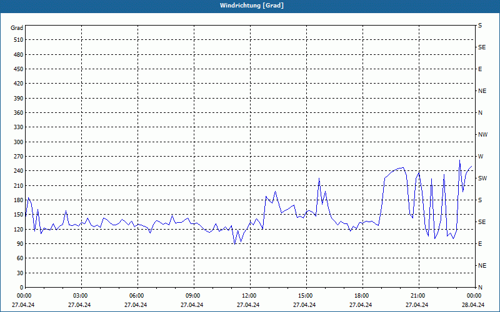Select the 150 degree axis label
The height and width of the screenshot is (312, 500).
(x=19, y=215)
